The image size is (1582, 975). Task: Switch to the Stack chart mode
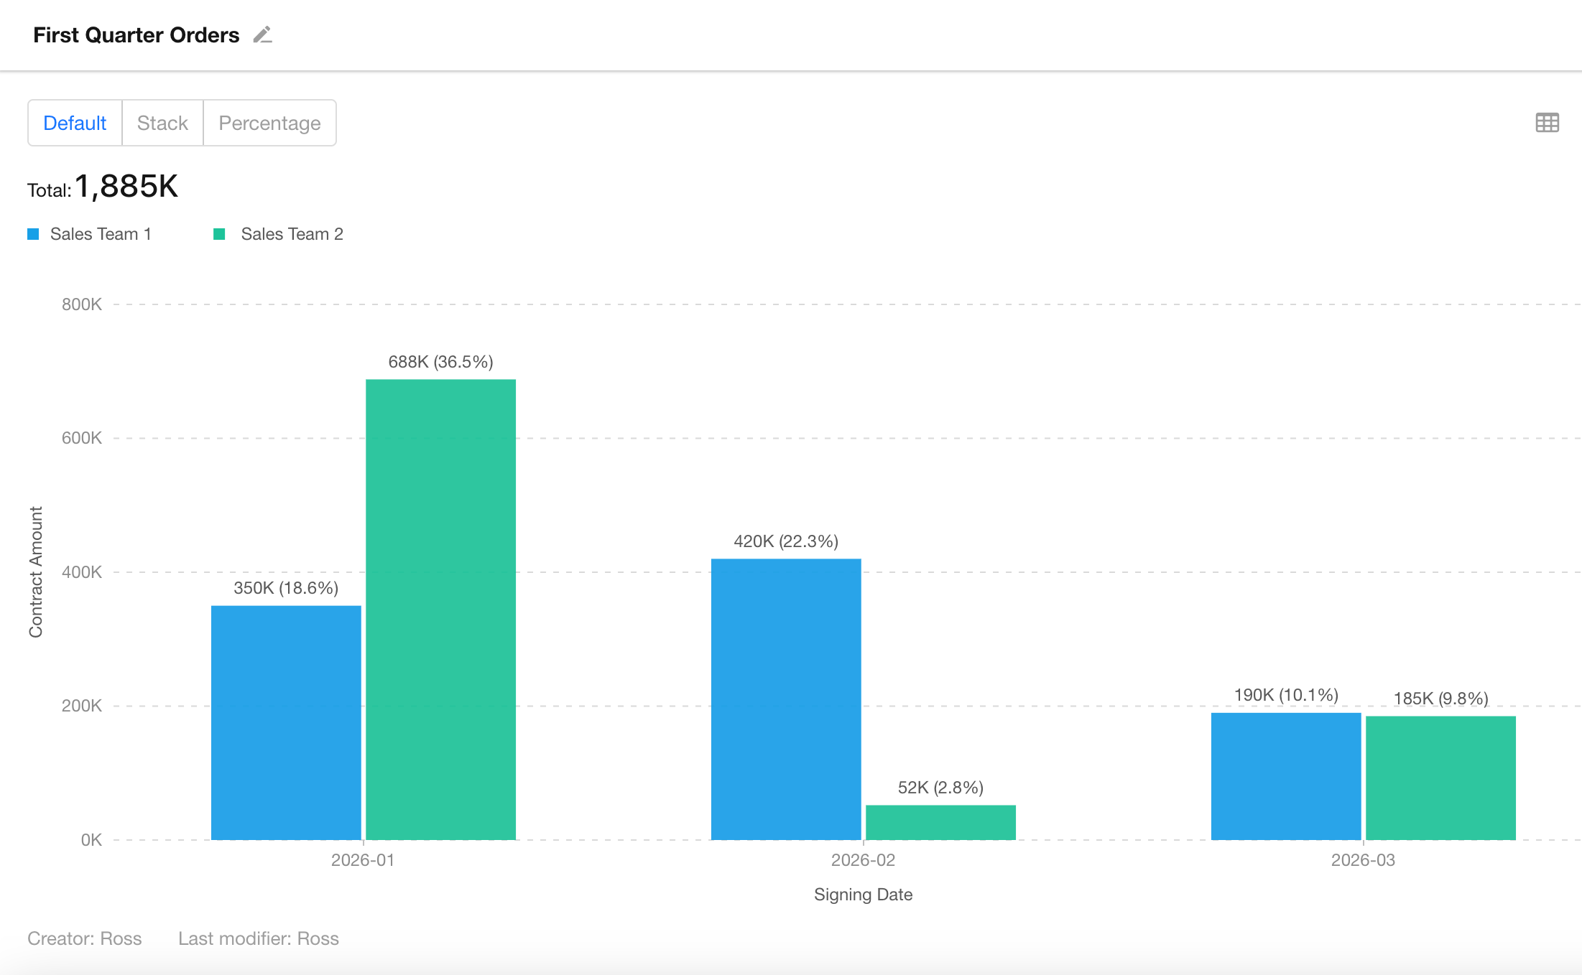tap(162, 123)
